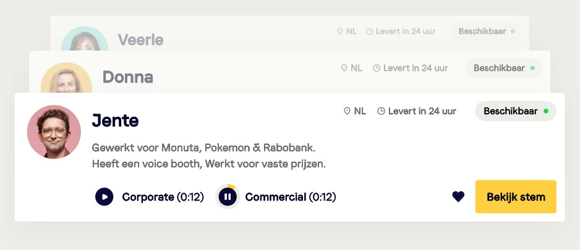
Task: Click the location pin icon on Veerle's card
Action: [x=339, y=31]
